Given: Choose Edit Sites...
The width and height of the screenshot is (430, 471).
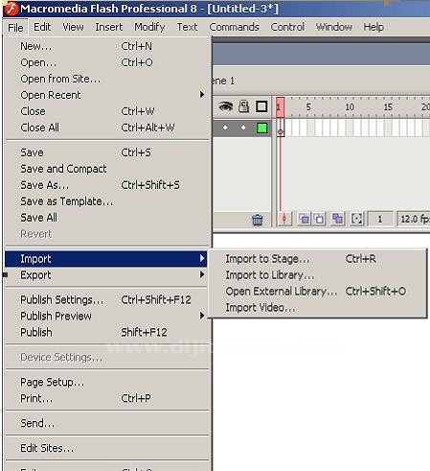Looking at the screenshot, I should coord(106,449).
